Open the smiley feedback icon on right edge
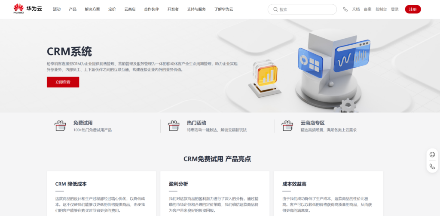 point(432,154)
